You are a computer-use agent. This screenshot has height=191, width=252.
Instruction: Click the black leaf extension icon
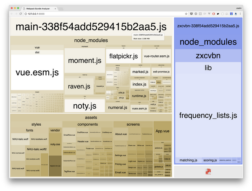[218, 14]
